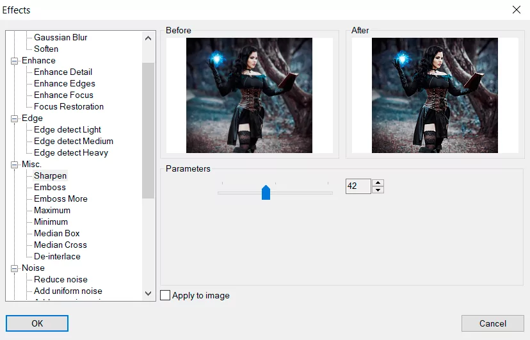Choose Enhance Edges effect
The height and width of the screenshot is (340, 530).
65,83
